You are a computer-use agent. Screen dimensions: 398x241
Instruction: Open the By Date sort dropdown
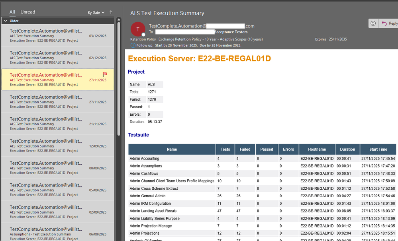(x=96, y=12)
